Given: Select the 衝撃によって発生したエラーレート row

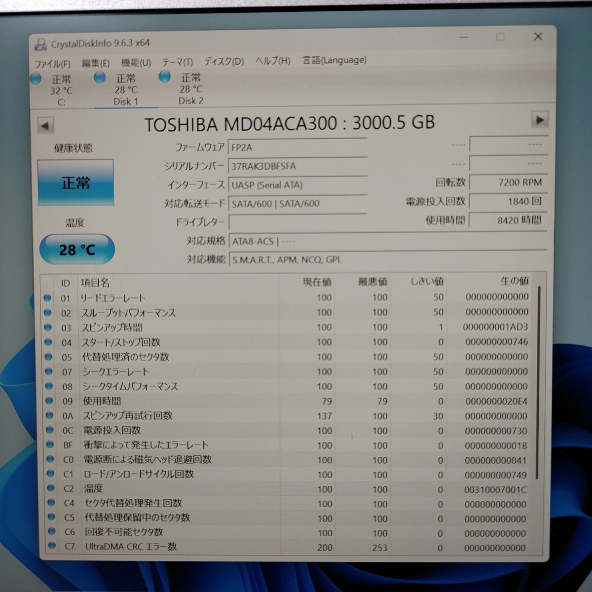Looking at the screenshot, I should (289, 445).
